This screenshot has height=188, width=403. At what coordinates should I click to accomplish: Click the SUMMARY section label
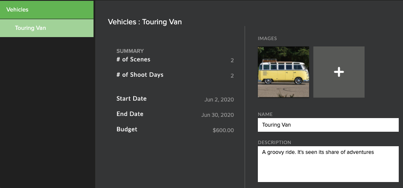point(130,51)
